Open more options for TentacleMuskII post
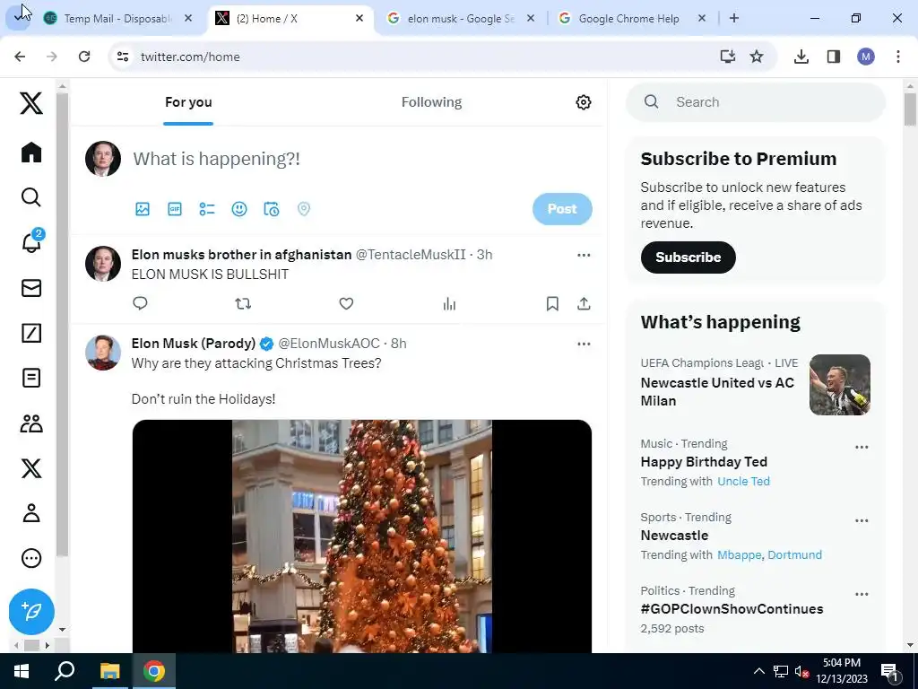 pos(584,255)
